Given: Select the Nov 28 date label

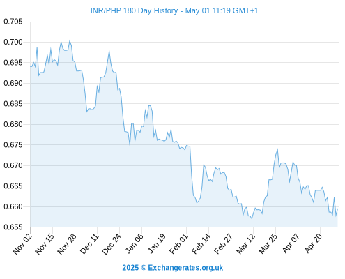Looking at the screenshot, I should tap(67, 244).
